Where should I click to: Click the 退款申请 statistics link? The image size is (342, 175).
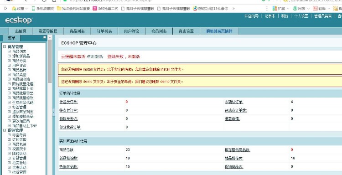click(x=232, y=119)
